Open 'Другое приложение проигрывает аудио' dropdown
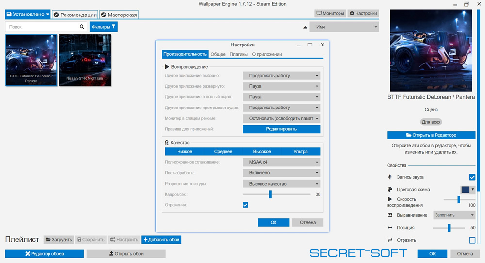Viewport: 485px width, 263px height. pos(281,108)
